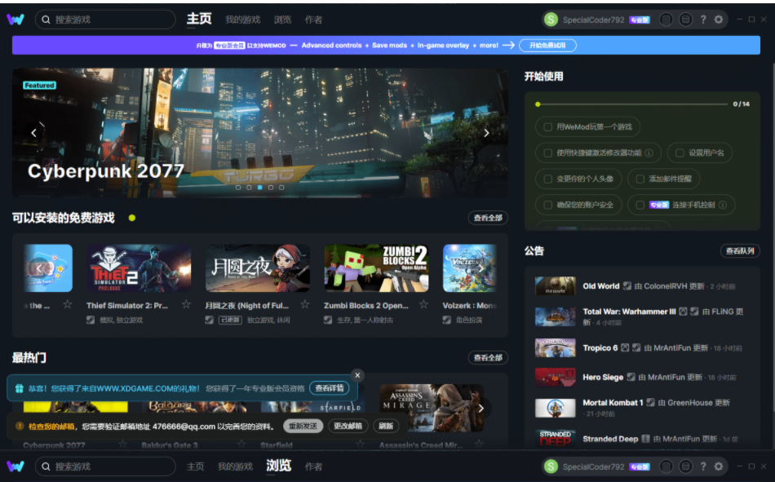Switch to 主页 tab in the top header
Image resolution: width=775 pixels, height=482 pixels.
pos(199,19)
